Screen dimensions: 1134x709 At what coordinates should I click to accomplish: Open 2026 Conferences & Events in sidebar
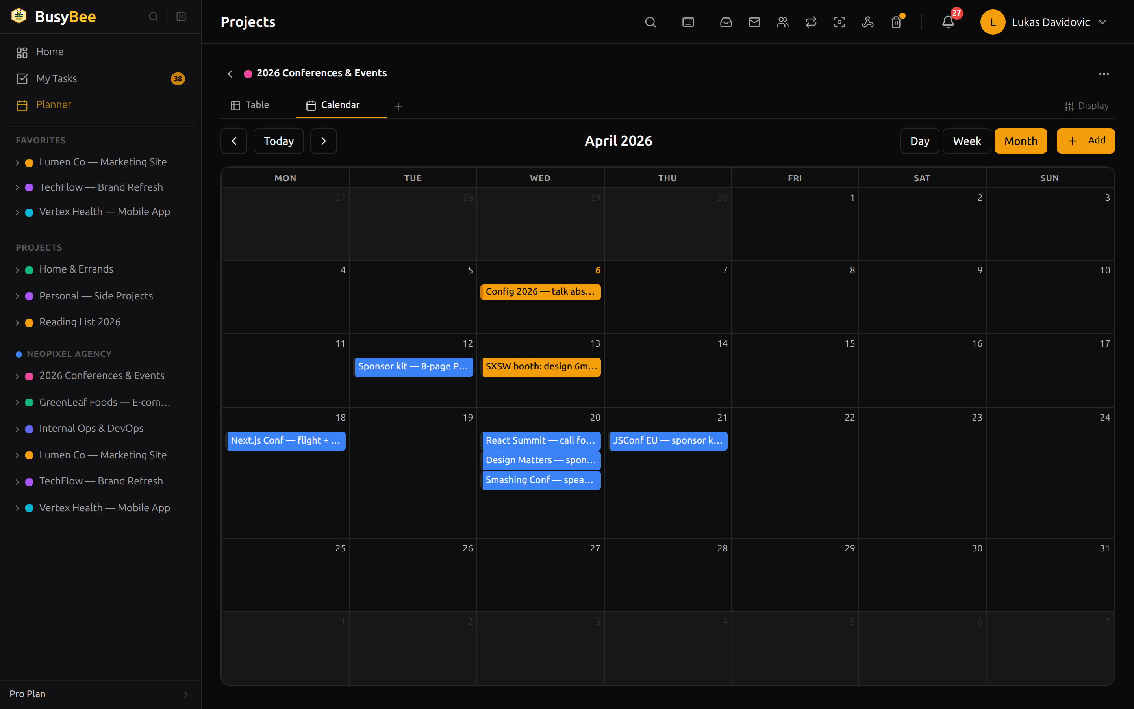point(102,376)
